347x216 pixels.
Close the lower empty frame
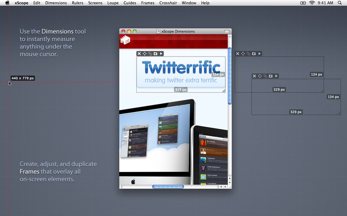[x=254, y=76]
